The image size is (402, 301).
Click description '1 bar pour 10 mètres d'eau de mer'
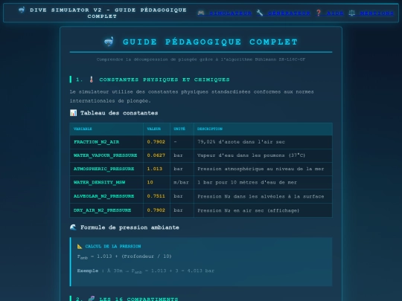(x=247, y=183)
